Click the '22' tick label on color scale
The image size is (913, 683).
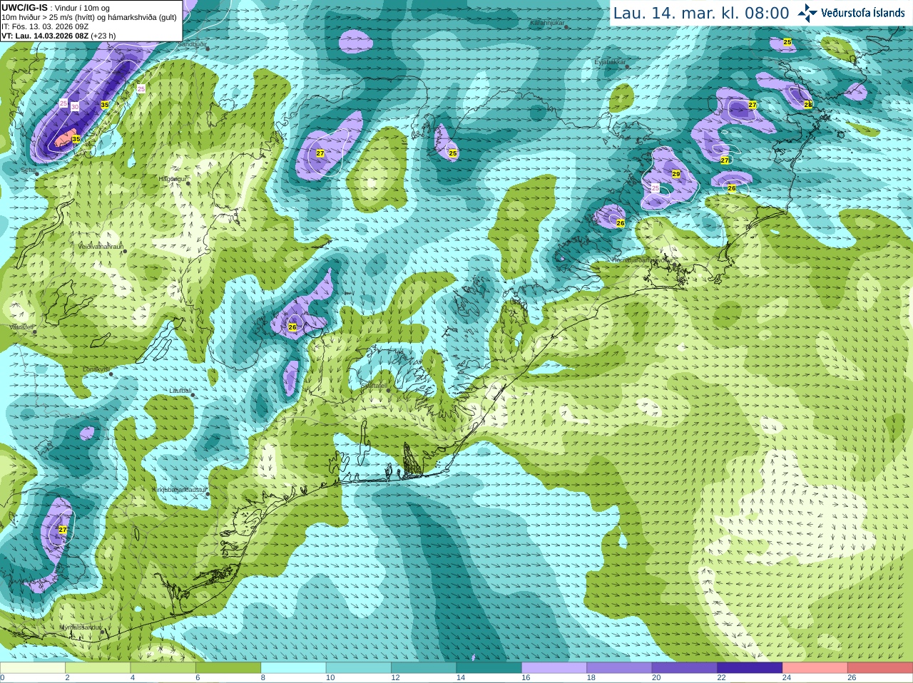[721, 678]
